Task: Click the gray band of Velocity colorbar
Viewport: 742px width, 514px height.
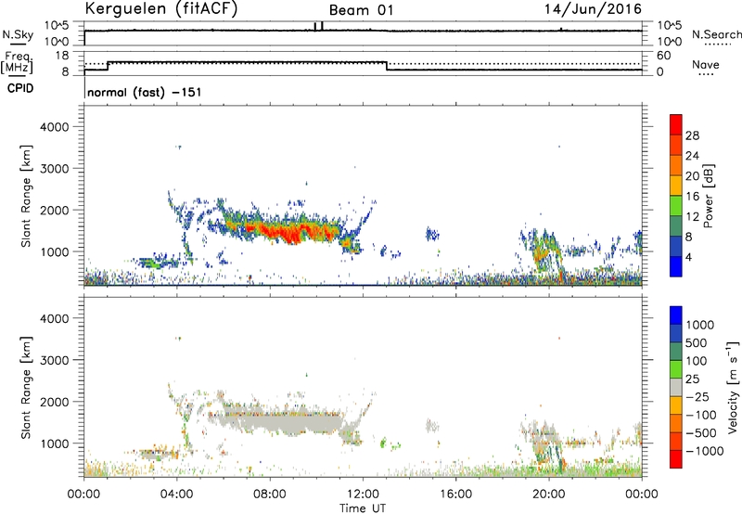Action: (676, 387)
